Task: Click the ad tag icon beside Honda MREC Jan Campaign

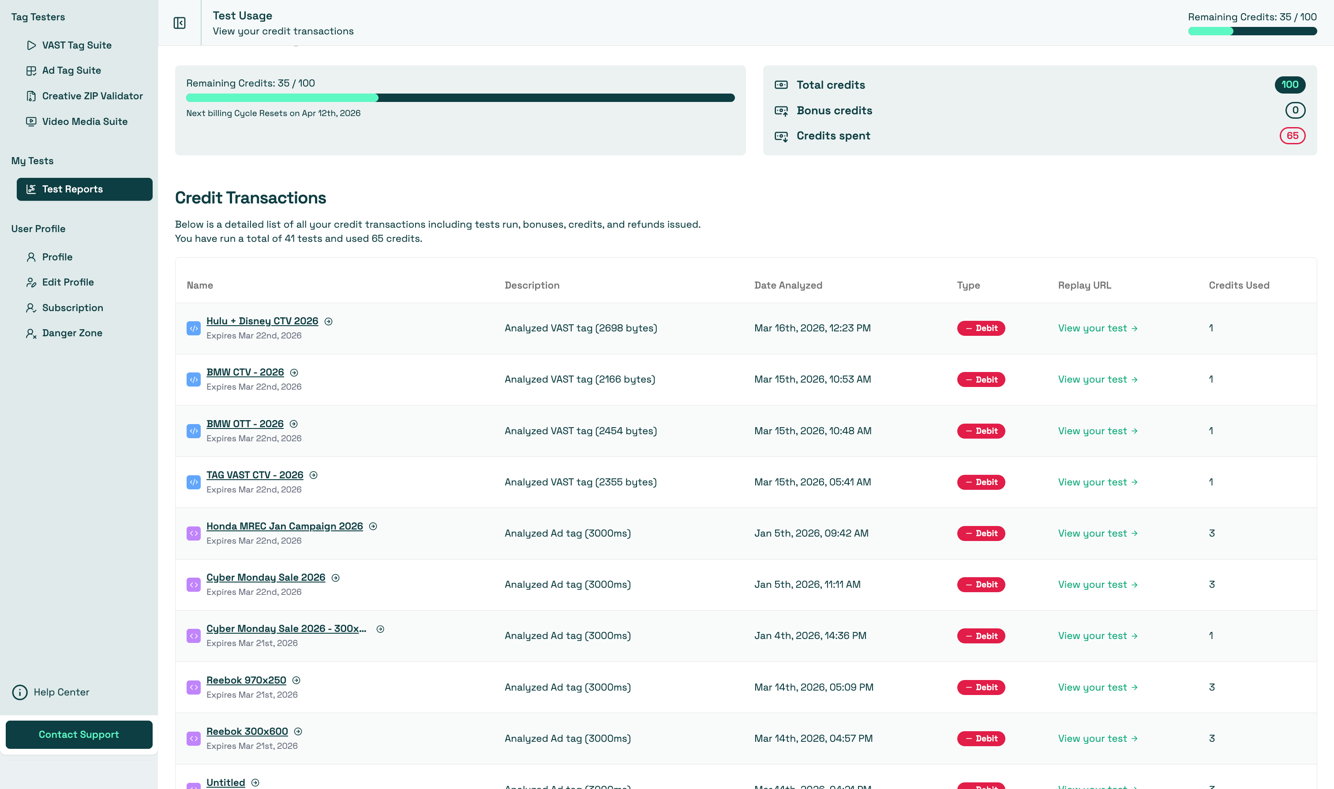Action: 194,533
